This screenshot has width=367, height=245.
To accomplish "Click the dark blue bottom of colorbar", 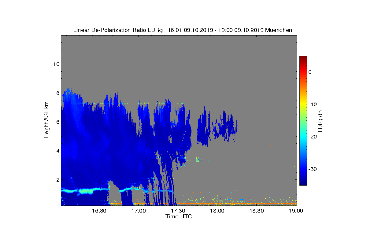I will (303, 183).
